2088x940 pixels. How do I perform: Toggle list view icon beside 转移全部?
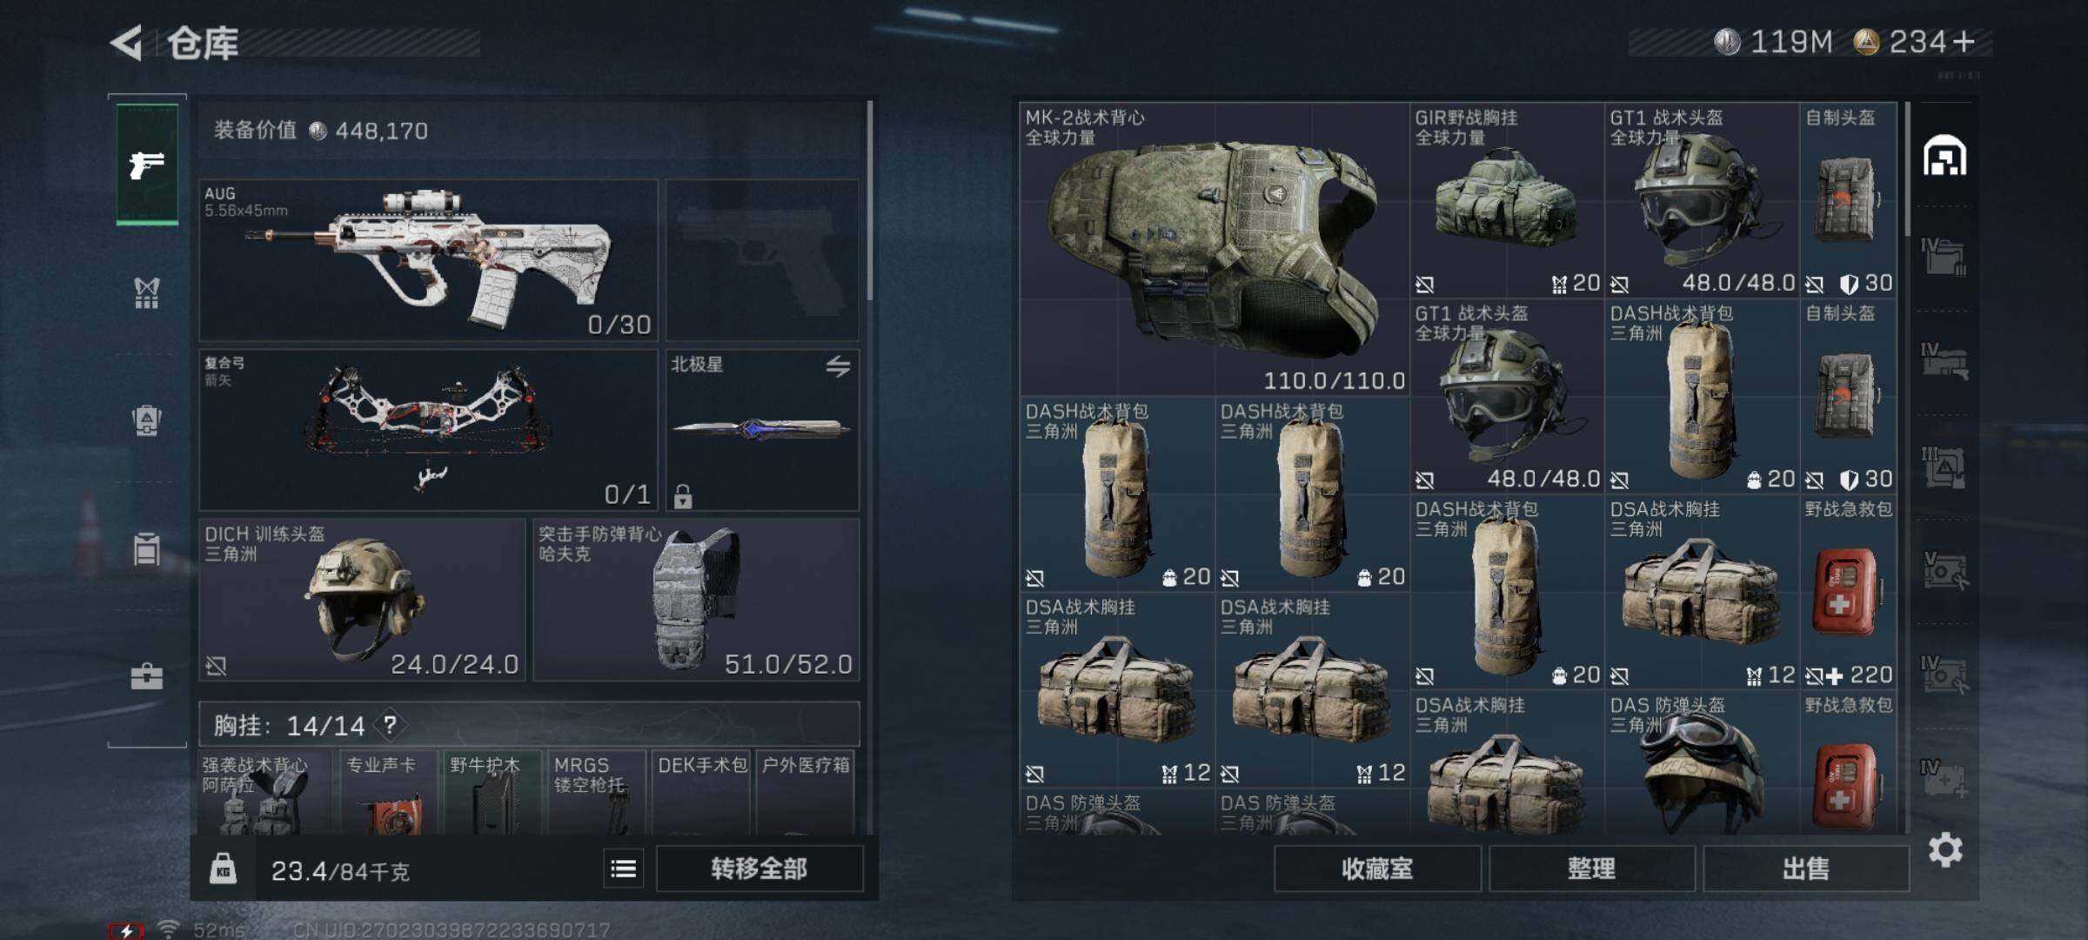pyautogui.click(x=624, y=869)
